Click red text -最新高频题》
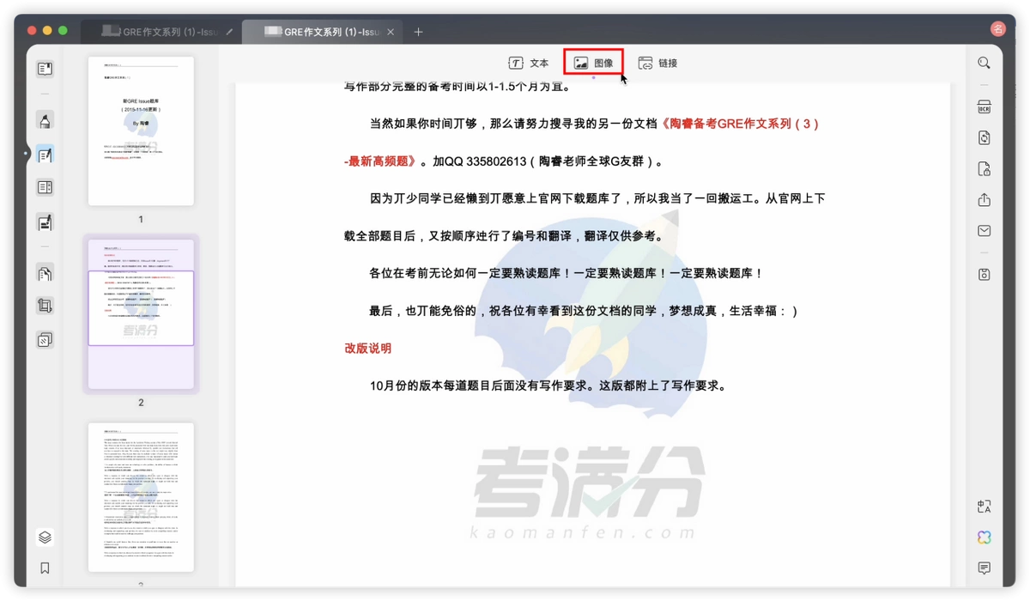This screenshot has height=601, width=1030. pos(380,161)
